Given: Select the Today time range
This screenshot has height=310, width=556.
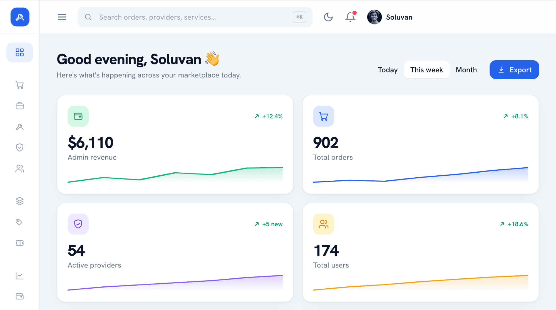Looking at the screenshot, I should coord(388,70).
